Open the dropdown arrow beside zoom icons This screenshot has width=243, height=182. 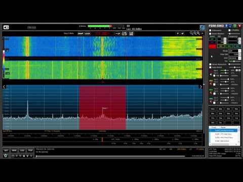202,33
